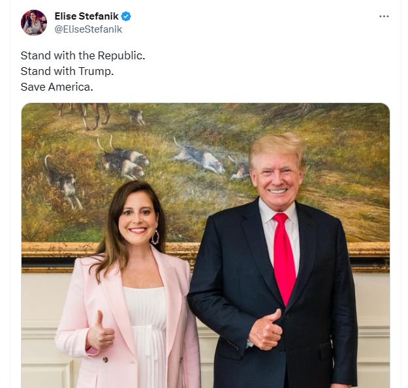The height and width of the screenshot is (388, 408).
Task: Open the @EliseStefanik handle link
Action: [x=88, y=29]
